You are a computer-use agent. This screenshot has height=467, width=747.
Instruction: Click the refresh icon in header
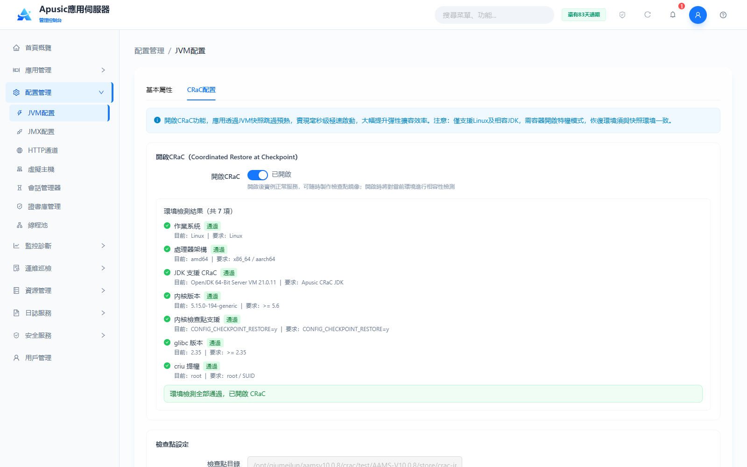(x=648, y=15)
